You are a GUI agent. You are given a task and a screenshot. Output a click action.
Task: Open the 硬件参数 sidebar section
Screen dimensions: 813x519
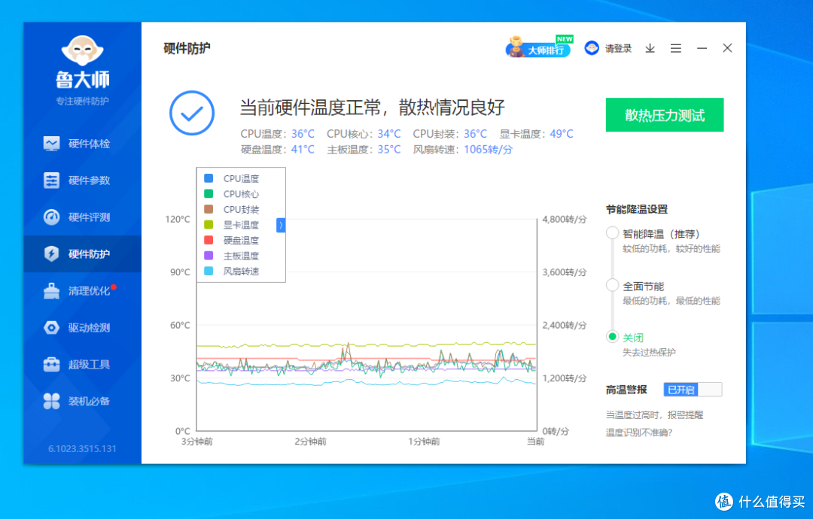point(83,181)
